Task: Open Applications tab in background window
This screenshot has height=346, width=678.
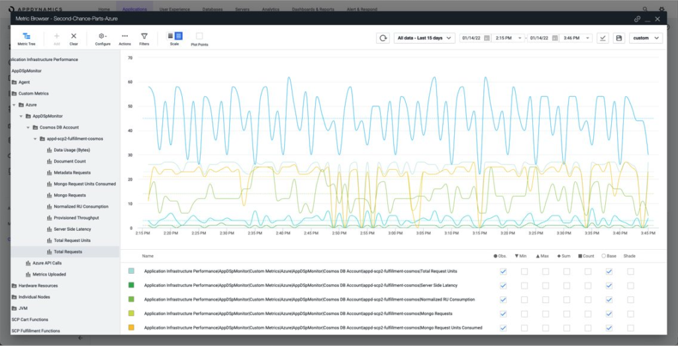Action: [x=134, y=9]
